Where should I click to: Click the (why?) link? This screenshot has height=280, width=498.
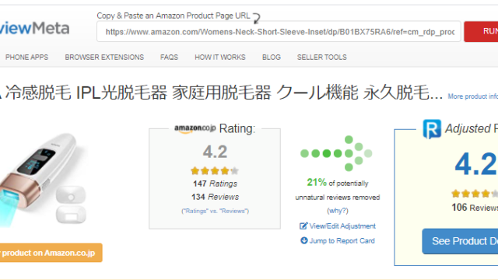(x=337, y=211)
